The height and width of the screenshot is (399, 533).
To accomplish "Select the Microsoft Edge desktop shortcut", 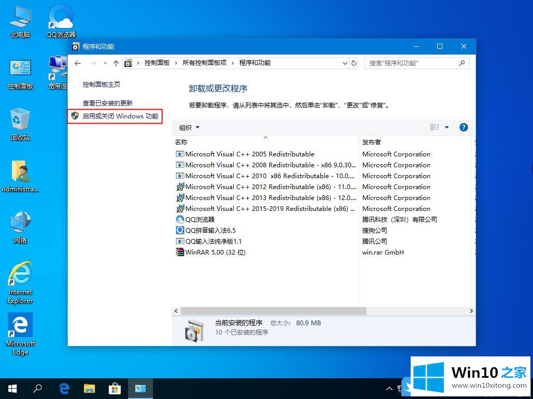I will (20, 335).
